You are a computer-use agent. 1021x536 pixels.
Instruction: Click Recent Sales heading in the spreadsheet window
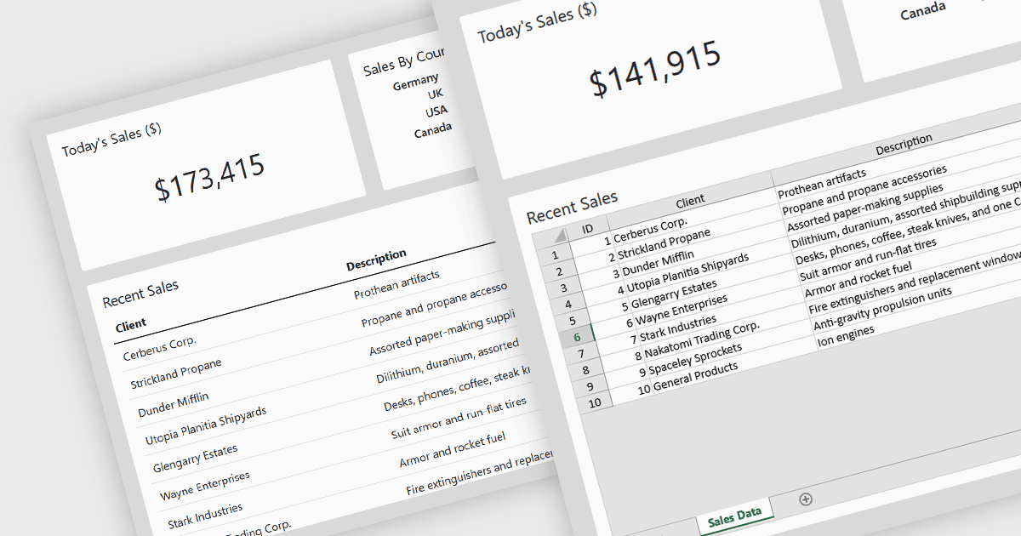pyautogui.click(x=573, y=208)
